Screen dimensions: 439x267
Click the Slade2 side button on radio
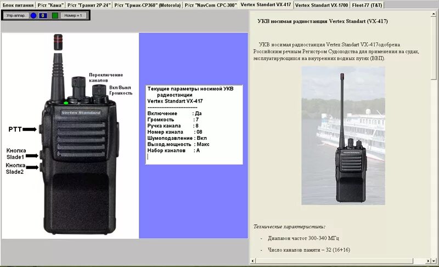[x=41, y=167]
